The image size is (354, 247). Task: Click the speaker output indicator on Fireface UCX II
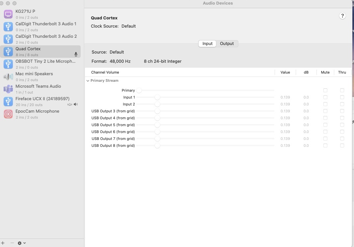(76, 104)
